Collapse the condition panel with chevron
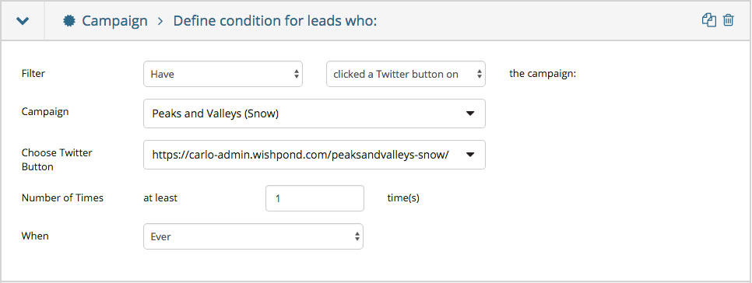The width and height of the screenshot is (752, 283). tap(23, 21)
